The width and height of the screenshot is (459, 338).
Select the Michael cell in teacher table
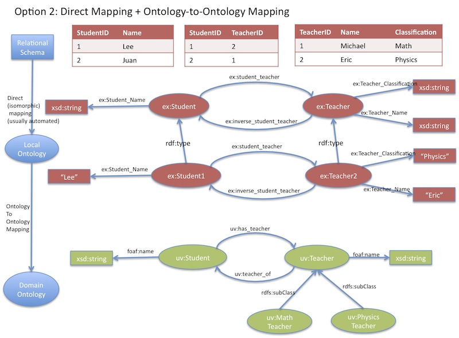point(352,46)
